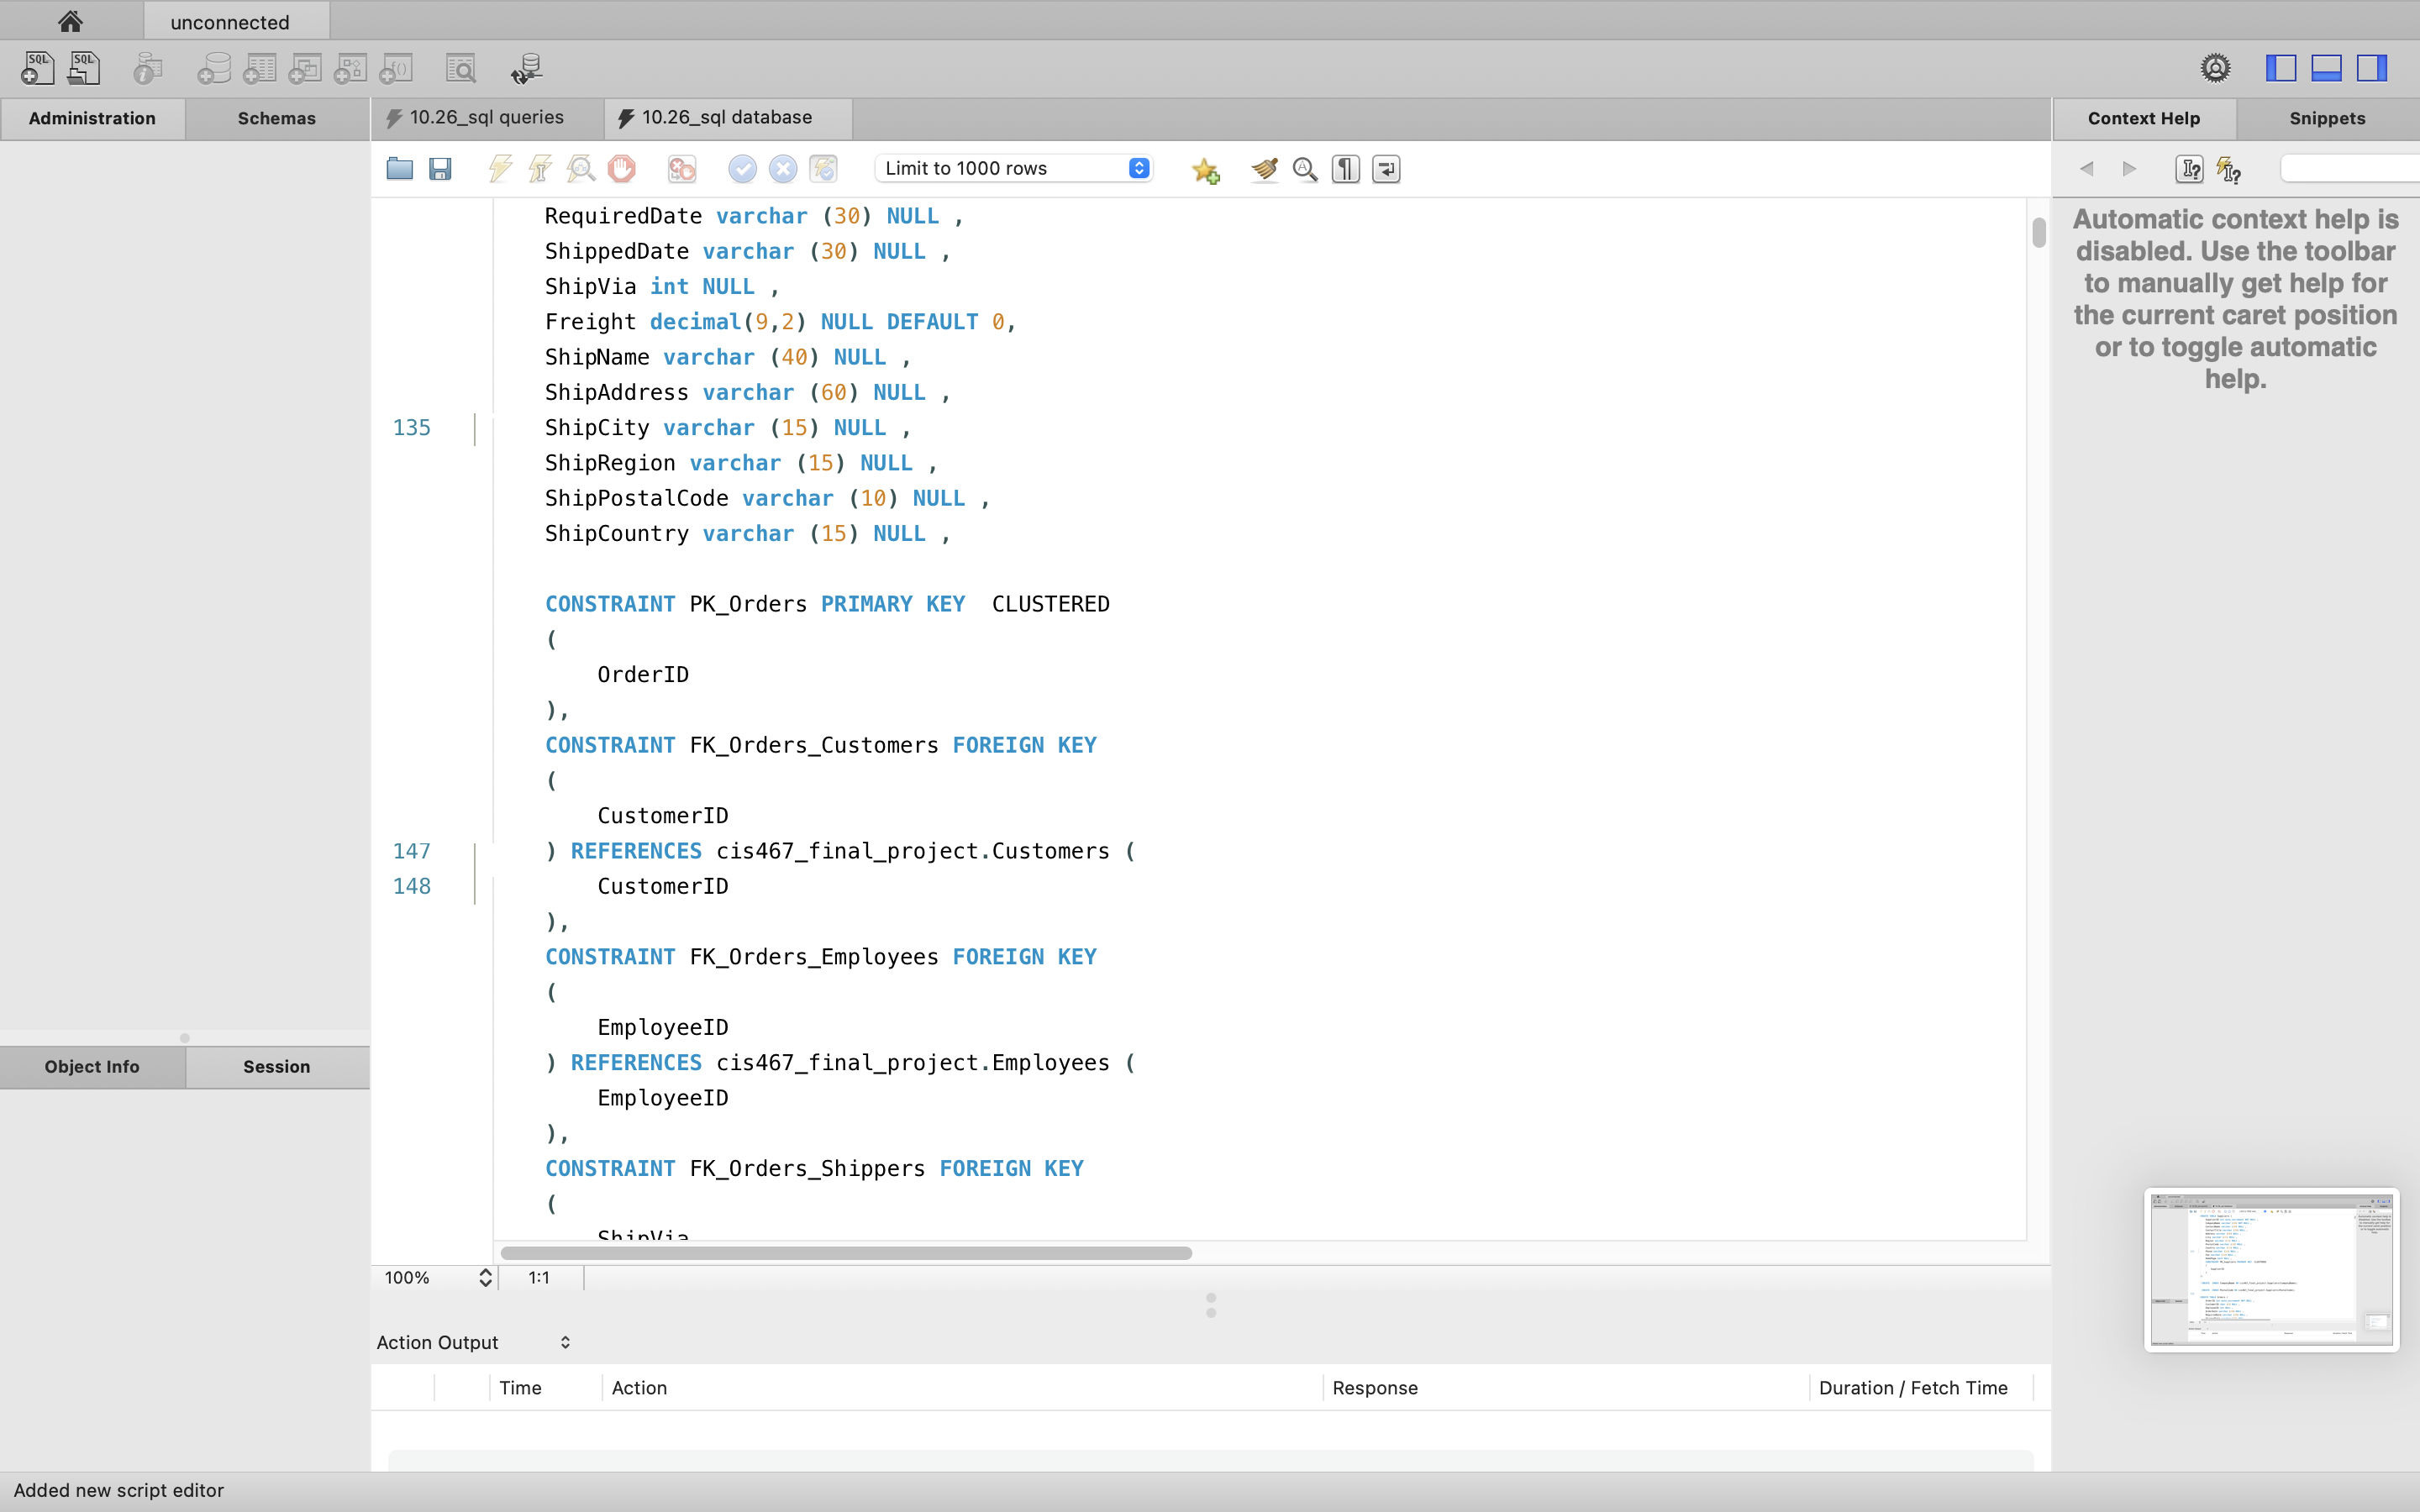Click the 10.26_sql database tab

[725, 117]
